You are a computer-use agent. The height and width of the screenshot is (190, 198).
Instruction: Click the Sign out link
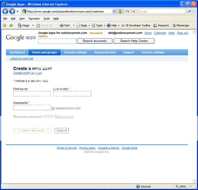[x=182, y=33]
